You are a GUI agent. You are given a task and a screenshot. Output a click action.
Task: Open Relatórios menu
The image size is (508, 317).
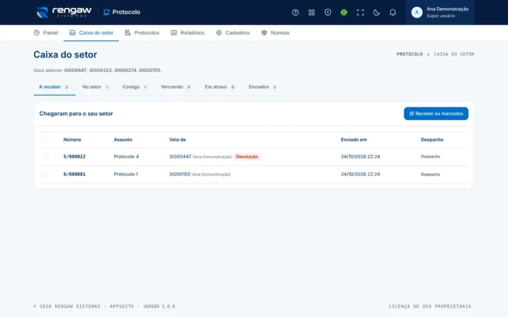188,32
